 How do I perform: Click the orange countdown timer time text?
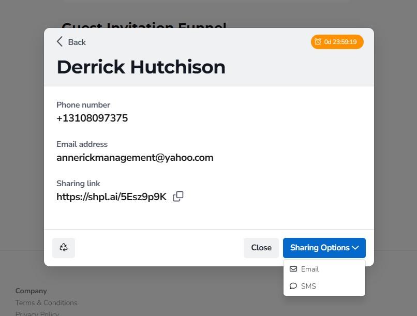pyautogui.click(x=340, y=42)
